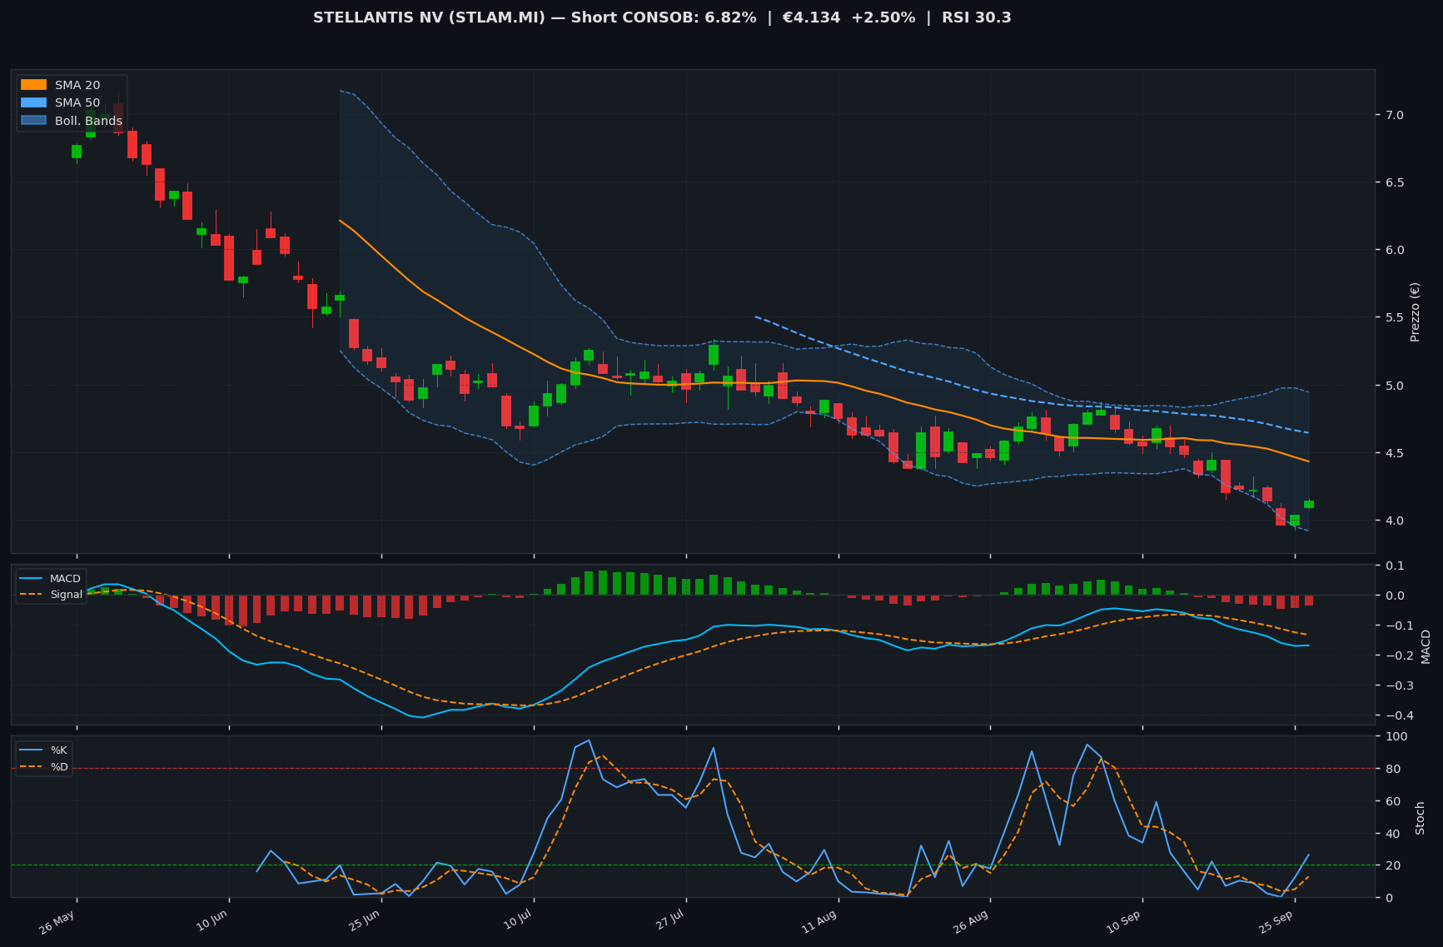Click the orange SMA 20 legend swatch
The width and height of the screenshot is (1443, 947).
[x=34, y=85]
